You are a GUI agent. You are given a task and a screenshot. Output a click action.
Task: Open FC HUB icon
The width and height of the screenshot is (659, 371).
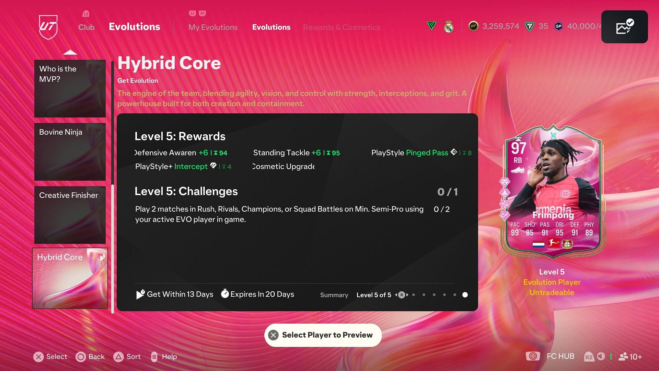(533, 356)
